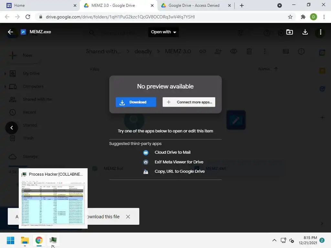Bookmark this page with the star icon
Screen dimensions: 331x248
(290, 17)
